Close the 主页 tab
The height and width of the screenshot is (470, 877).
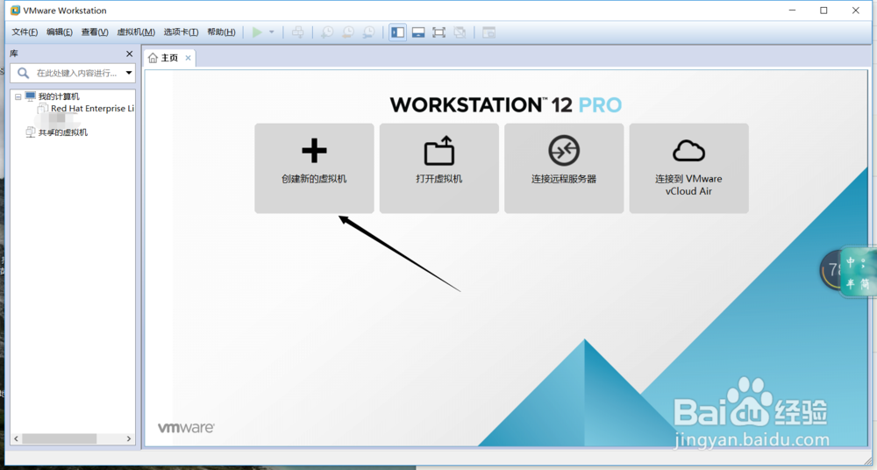pyautogui.click(x=188, y=58)
